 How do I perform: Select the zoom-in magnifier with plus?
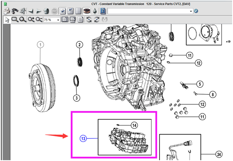point(31,20)
